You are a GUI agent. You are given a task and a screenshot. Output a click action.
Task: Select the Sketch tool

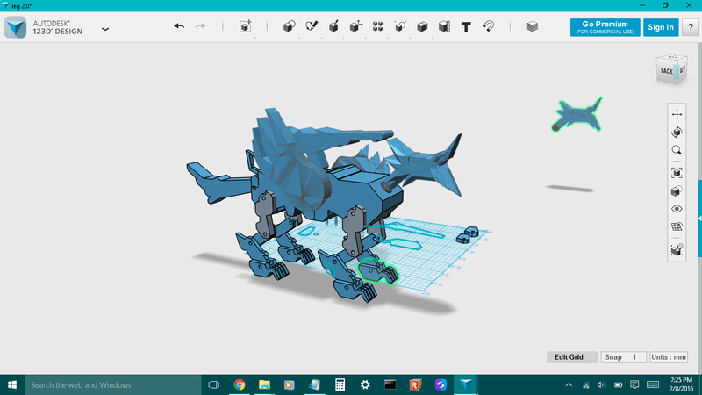(x=312, y=26)
